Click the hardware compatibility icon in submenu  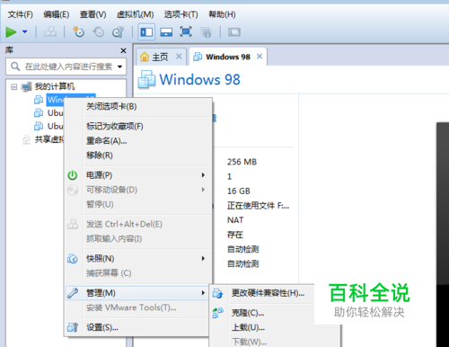coord(217,293)
